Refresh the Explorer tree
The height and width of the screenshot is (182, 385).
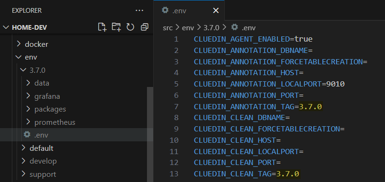click(130, 27)
